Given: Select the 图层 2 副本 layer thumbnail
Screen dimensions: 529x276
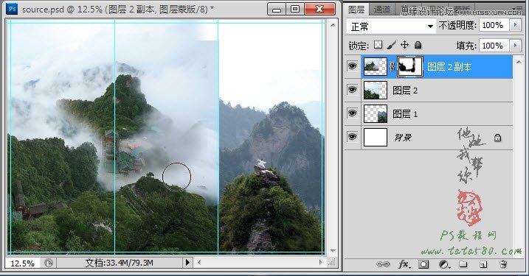Looking at the screenshot, I should point(375,67).
